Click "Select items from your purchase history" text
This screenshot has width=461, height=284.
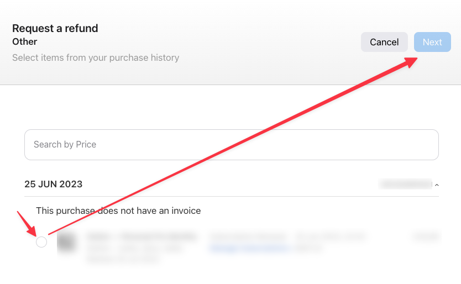pyautogui.click(x=96, y=57)
